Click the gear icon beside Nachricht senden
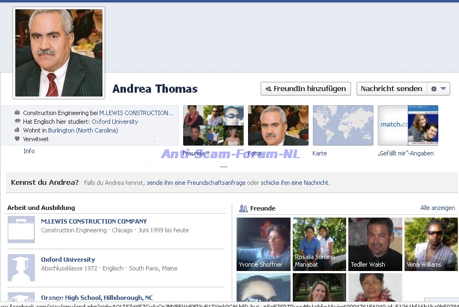This screenshot has width=459, height=307. click(434, 89)
